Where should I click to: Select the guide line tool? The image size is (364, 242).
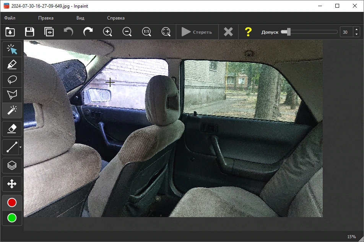click(11, 147)
